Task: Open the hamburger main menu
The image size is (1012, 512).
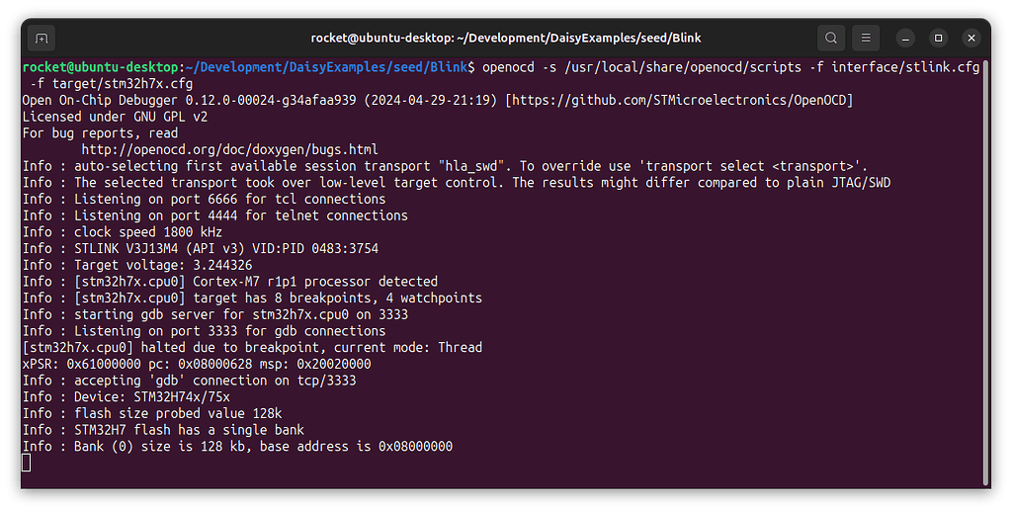Action: point(866,39)
